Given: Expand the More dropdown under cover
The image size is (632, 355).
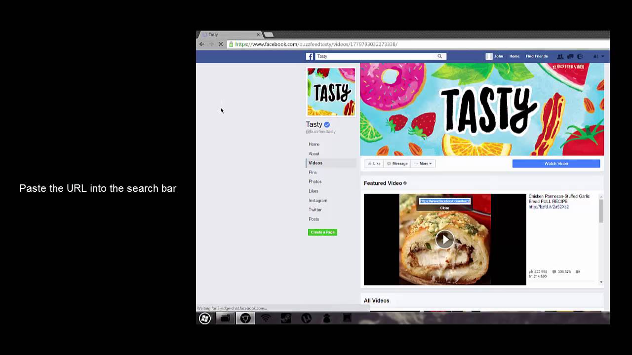Looking at the screenshot, I should 423,164.
